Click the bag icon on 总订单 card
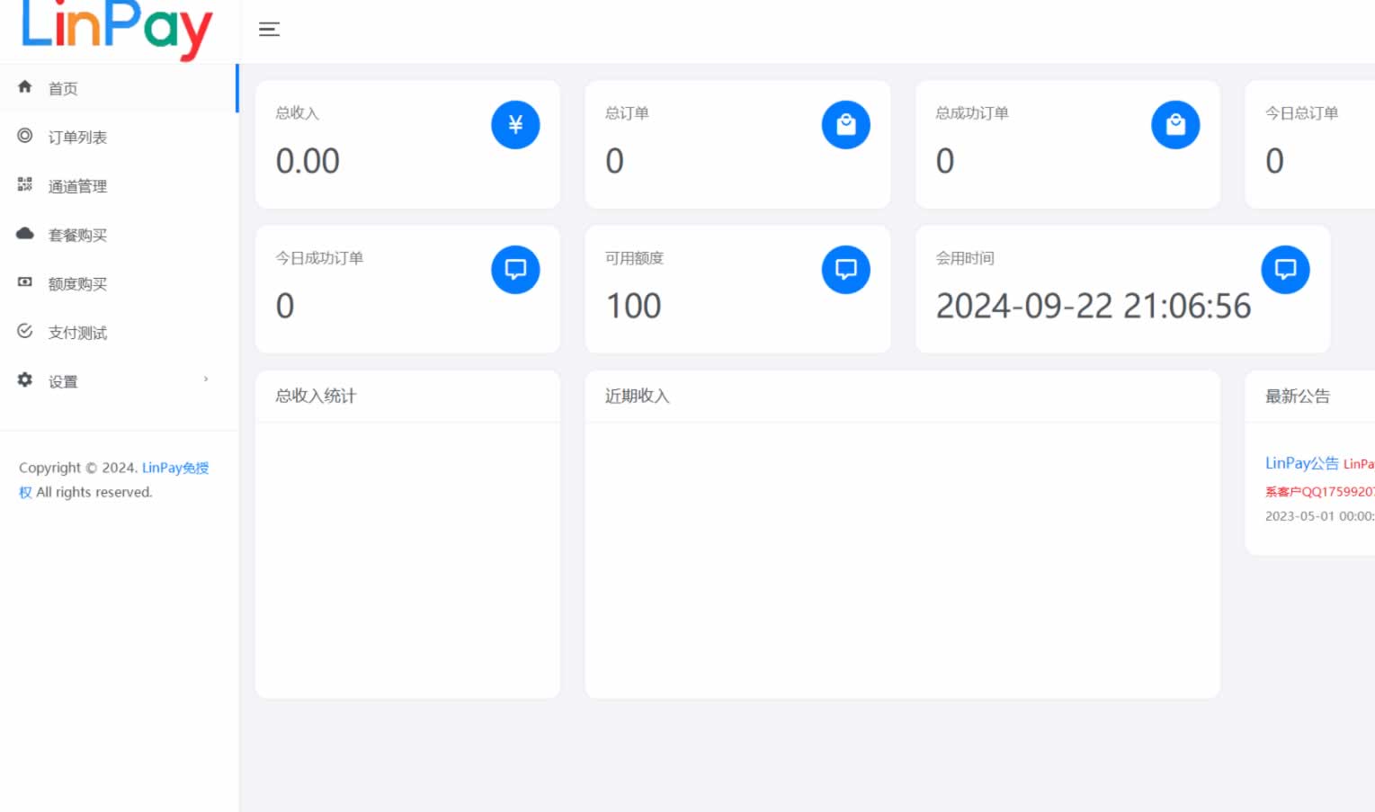This screenshot has width=1375, height=812. pos(845,125)
